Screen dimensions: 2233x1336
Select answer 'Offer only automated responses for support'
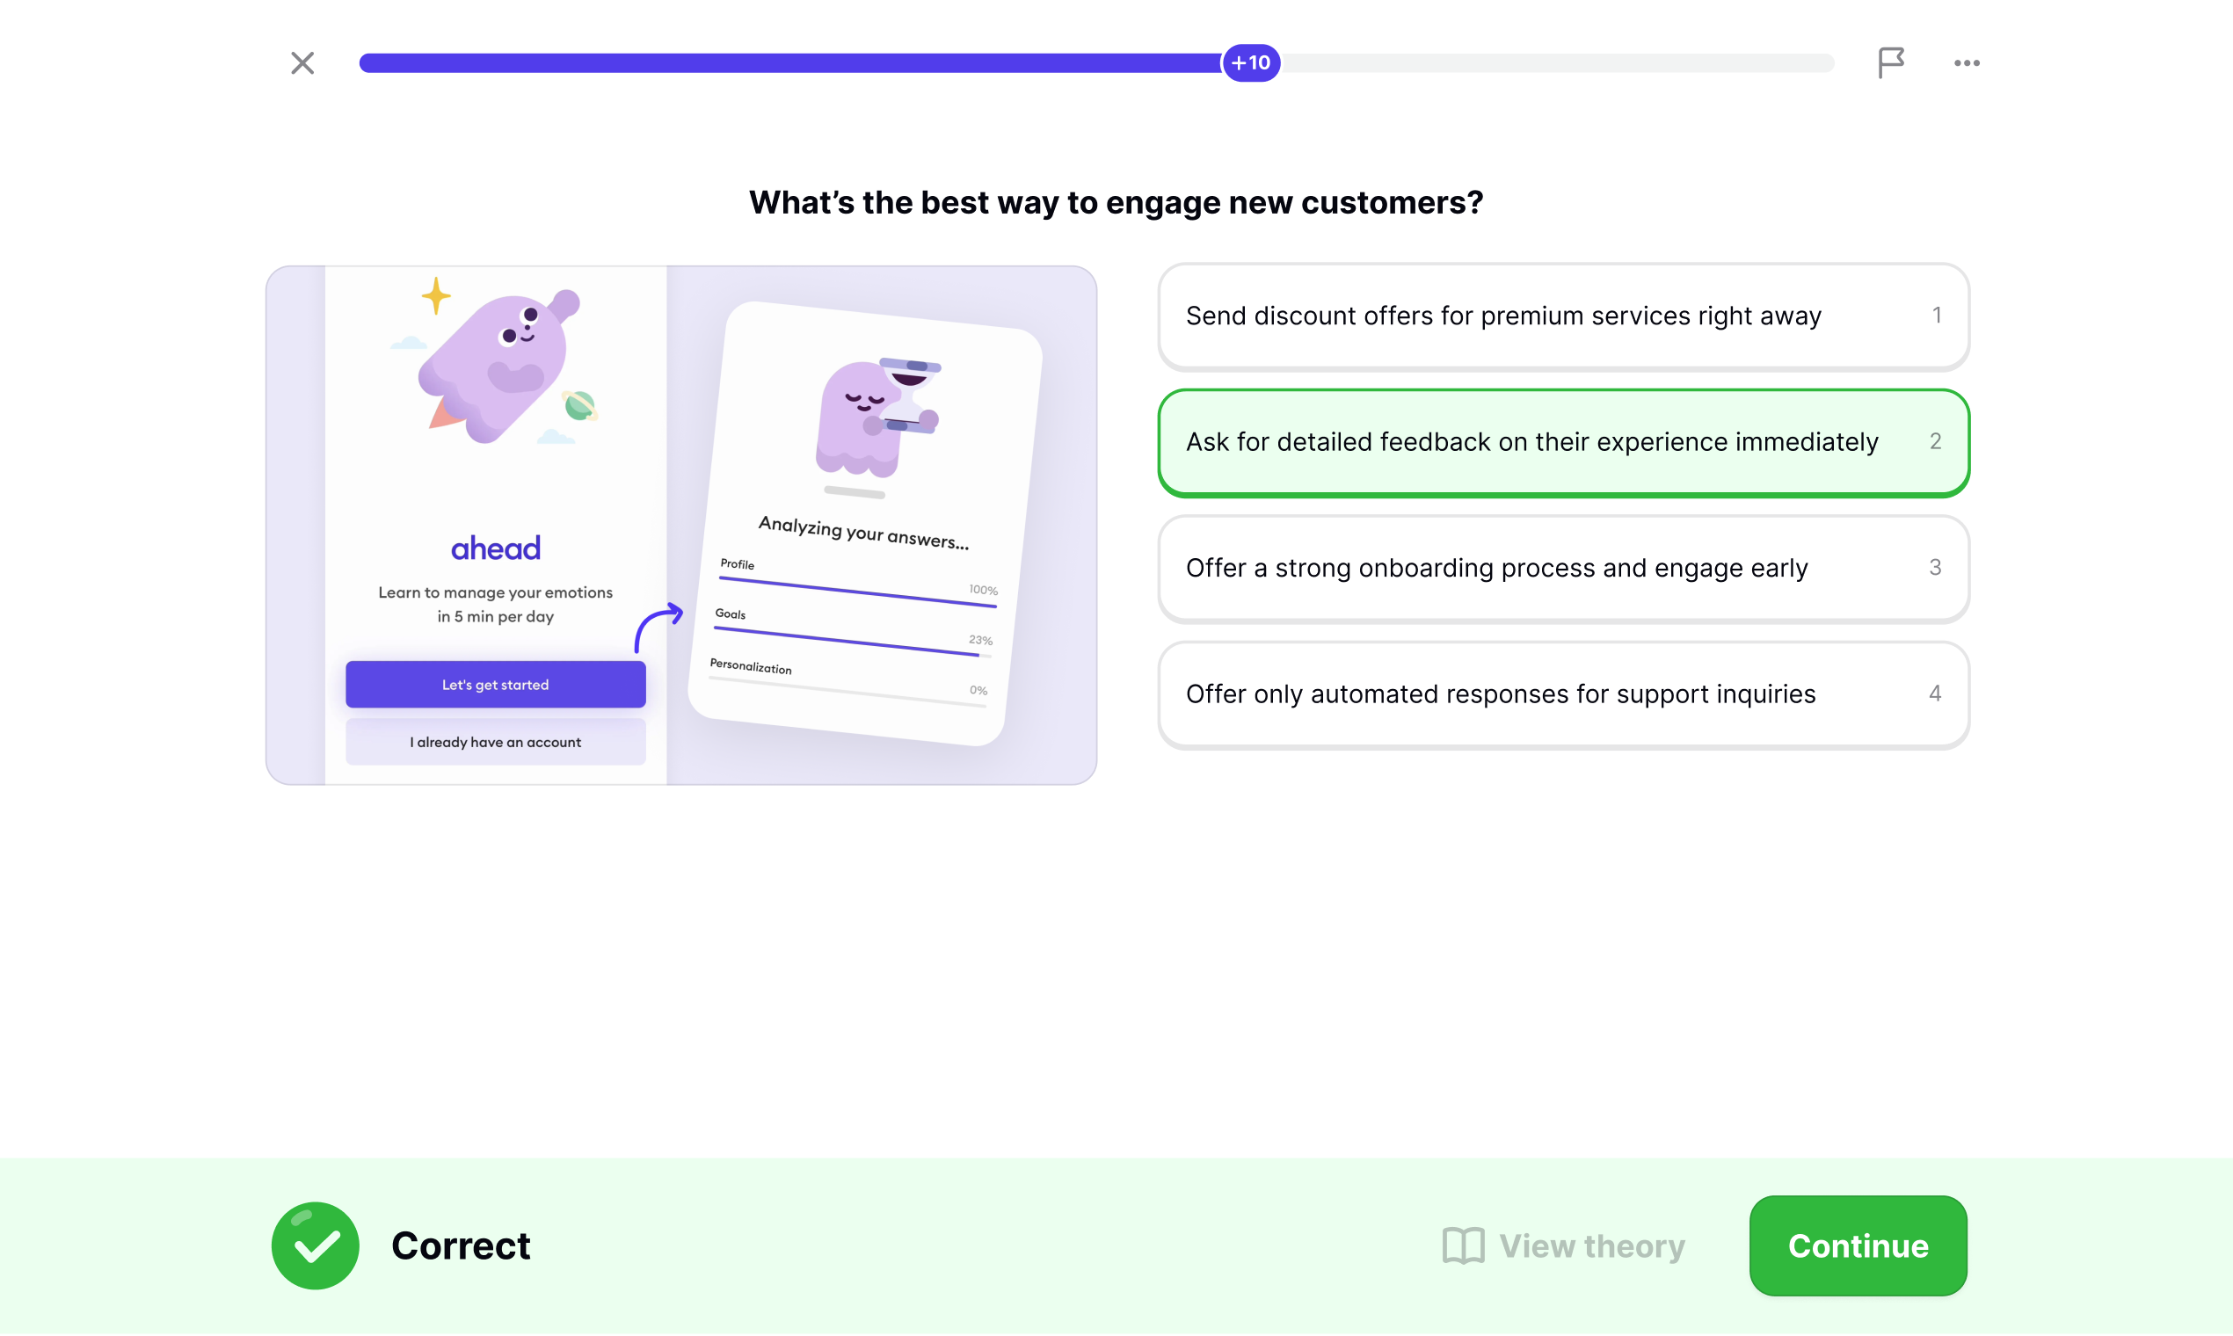[x=1563, y=694]
